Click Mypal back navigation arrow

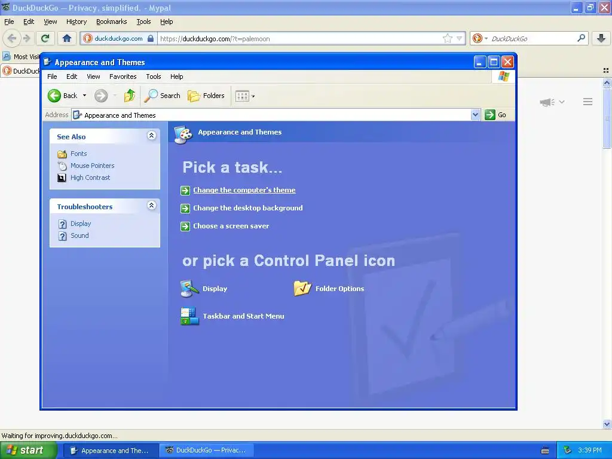(12, 38)
